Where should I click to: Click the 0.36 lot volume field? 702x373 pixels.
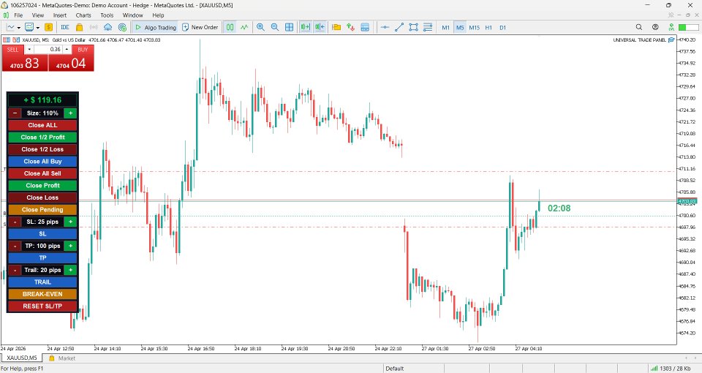point(48,49)
